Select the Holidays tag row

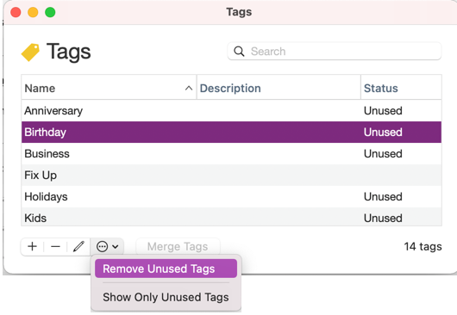click(x=231, y=196)
